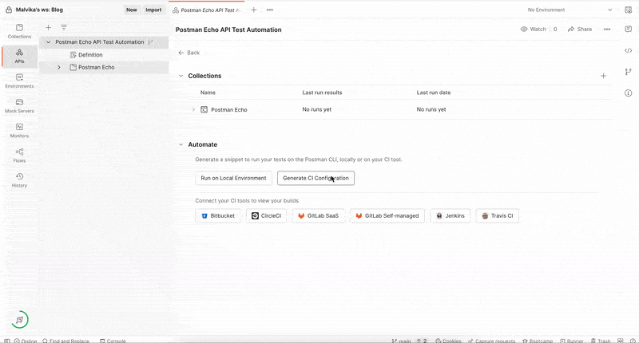The width and height of the screenshot is (639, 343).
Task: Click the environment quick look icon
Action: [x=628, y=10]
